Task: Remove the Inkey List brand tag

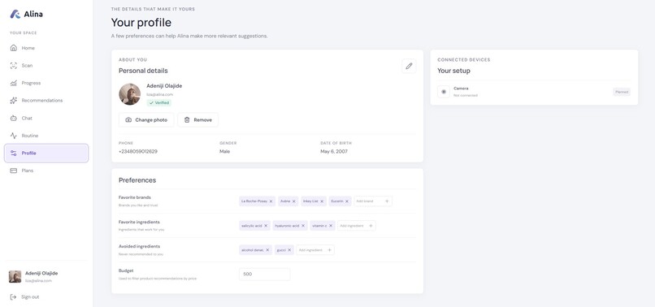Action: point(322,201)
